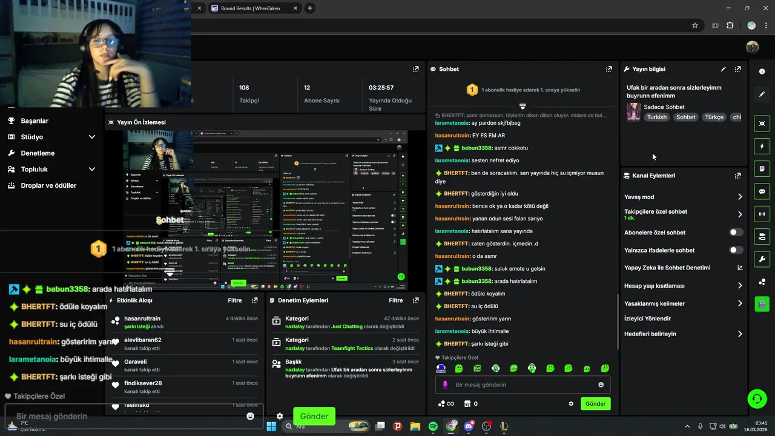Click green headset support button
775x436 pixels.
pos(757,398)
